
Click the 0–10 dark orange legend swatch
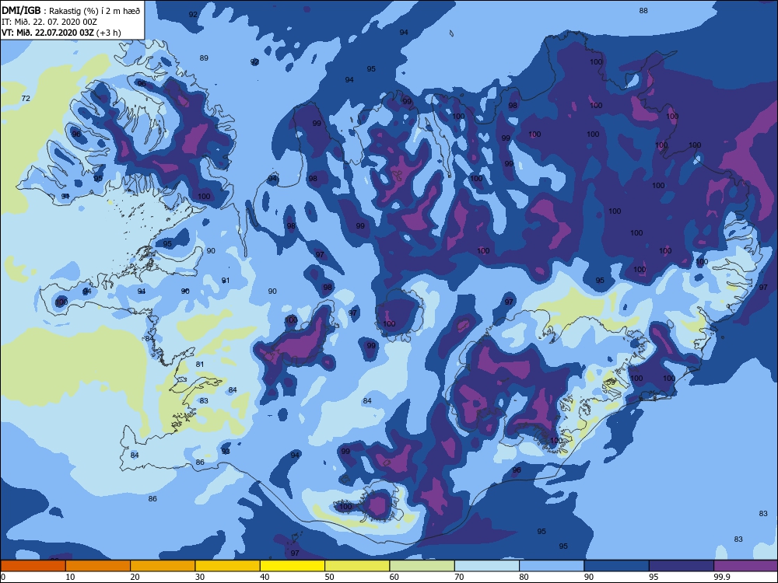33,566
